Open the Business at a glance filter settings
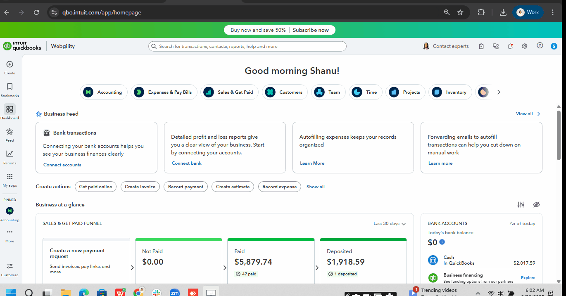This screenshot has width=566, height=296. pyautogui.click(x=521, y=205)
